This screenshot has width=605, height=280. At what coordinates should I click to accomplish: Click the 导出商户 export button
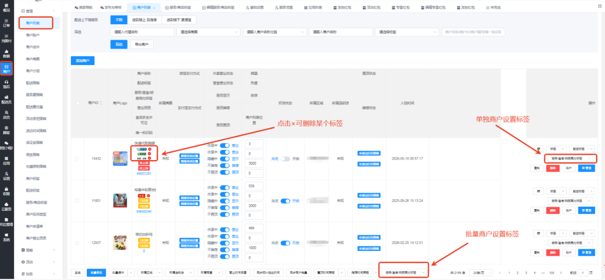click(142, 45)
